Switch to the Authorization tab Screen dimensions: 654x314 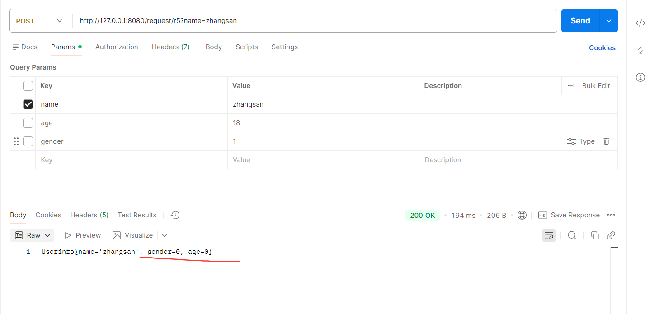117,47
